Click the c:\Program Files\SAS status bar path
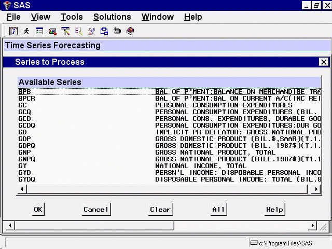Image resolution: width=332 pixels, height=249 pixels. click(x=285, y=243)
